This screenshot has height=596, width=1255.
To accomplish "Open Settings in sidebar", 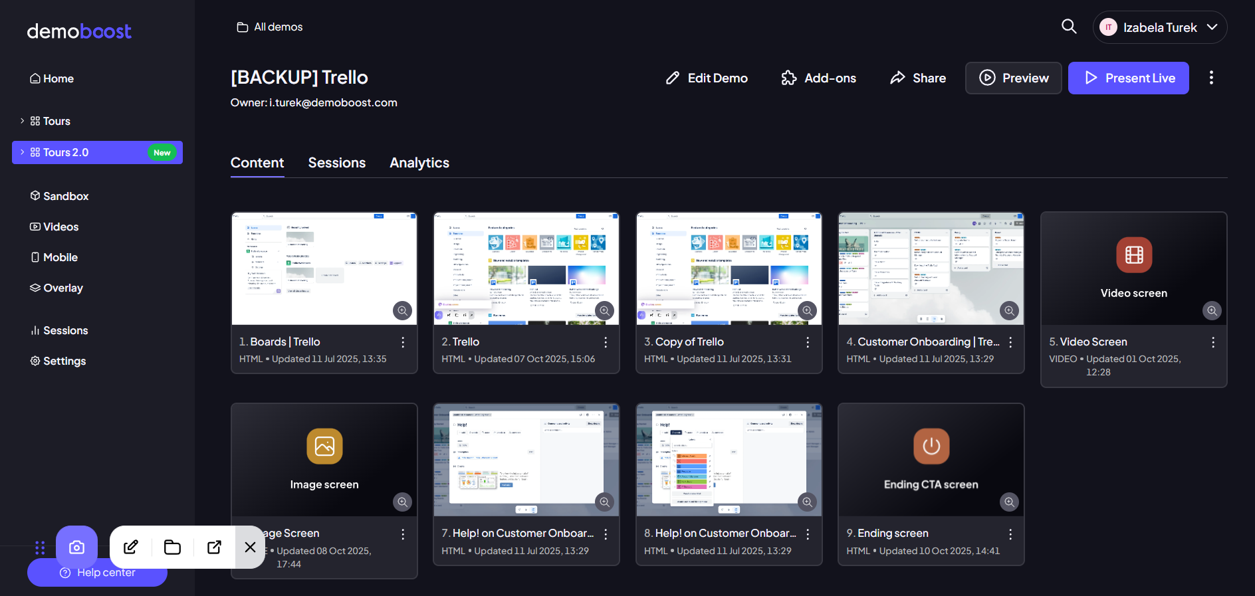I will pyautogui.click(x=58, y=361).
